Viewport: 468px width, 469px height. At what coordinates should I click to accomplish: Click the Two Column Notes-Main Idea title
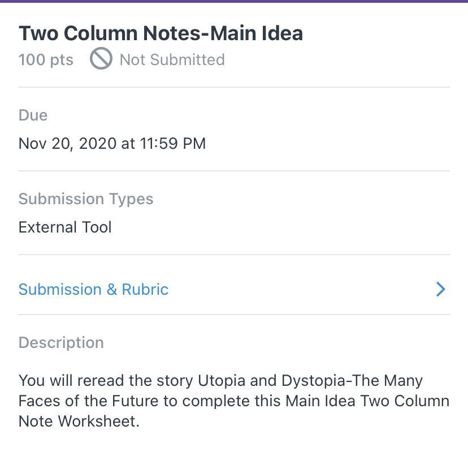[x=161, y=33]
